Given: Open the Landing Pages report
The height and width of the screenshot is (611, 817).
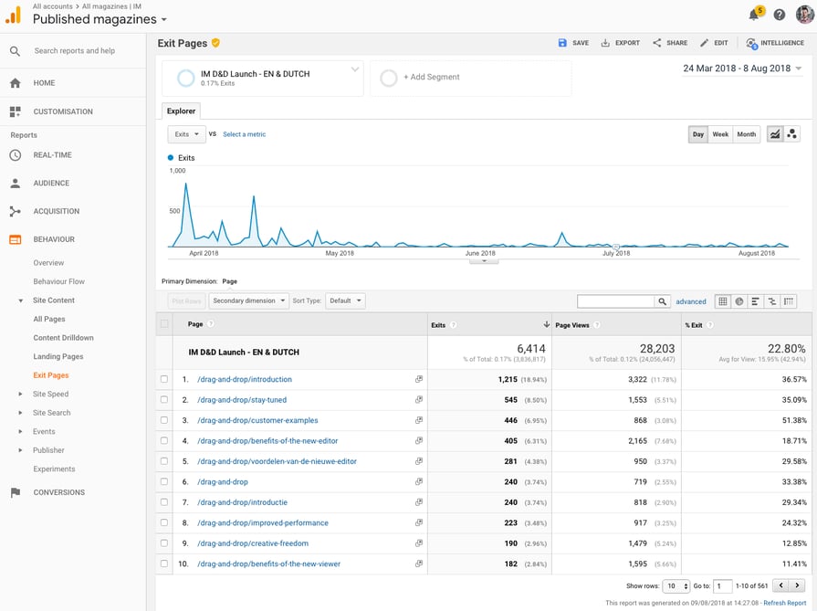Looking at the screenshot, I should [x=58, y=356].
